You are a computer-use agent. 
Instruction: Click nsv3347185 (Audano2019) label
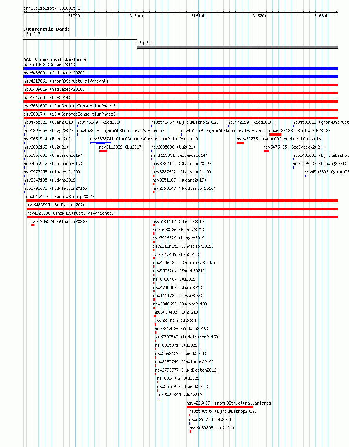(x=51, y=180)
